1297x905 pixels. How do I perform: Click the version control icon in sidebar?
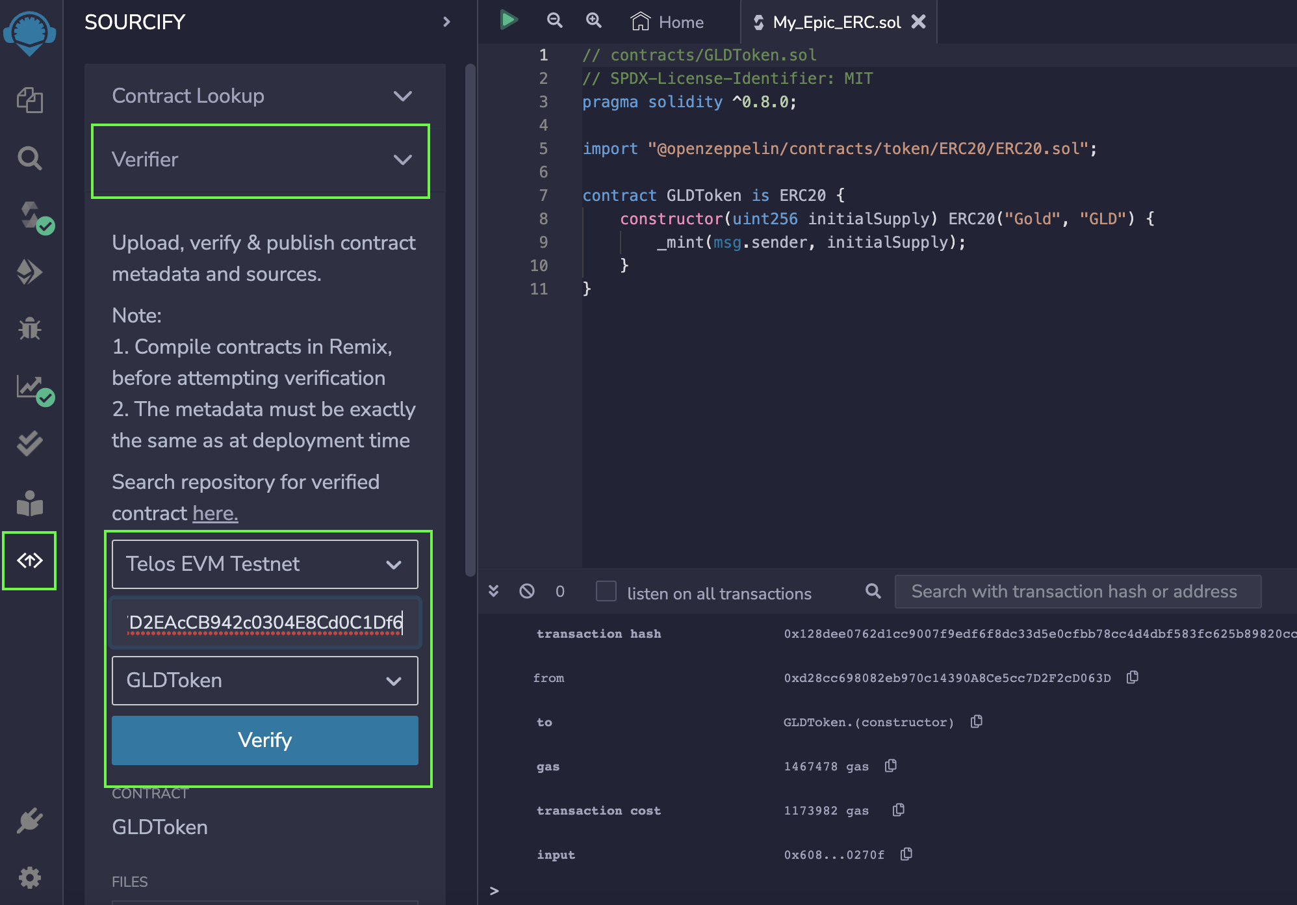pyautogui.click(x=30, y=560)
